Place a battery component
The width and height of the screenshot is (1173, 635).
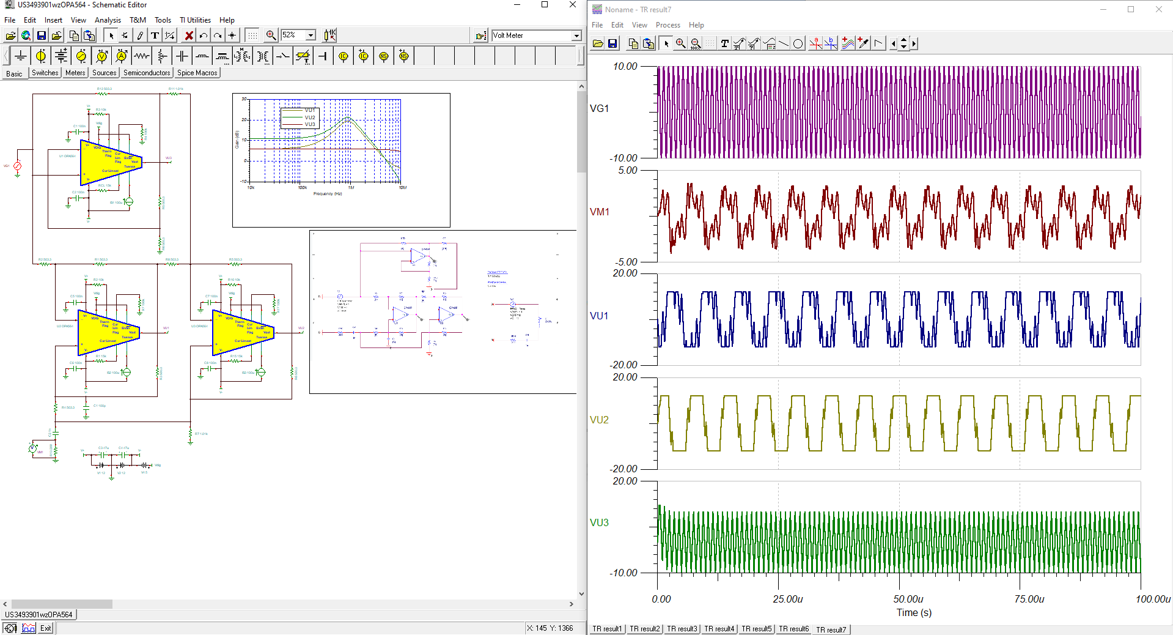point(61,56)
